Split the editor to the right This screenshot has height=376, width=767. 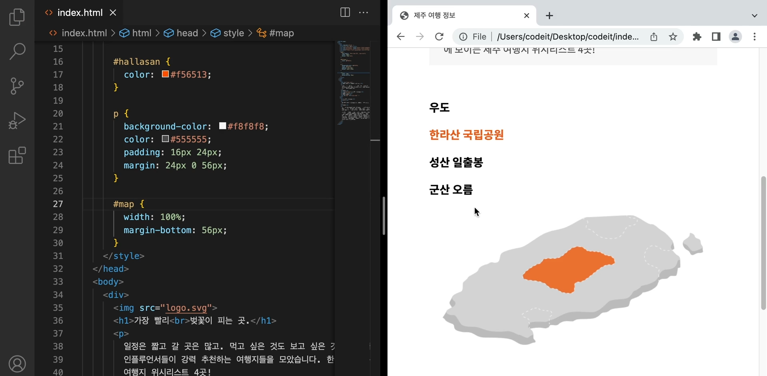pos(345,12)
